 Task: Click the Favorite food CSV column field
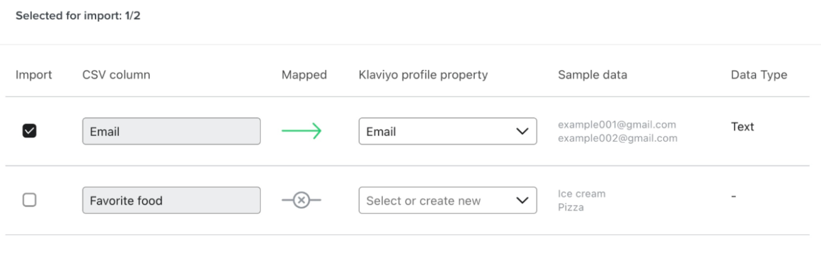click(171, 201)
